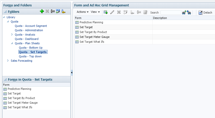This screenshot has width=215, height=118.
Task: Open the View menu
Action: [x=95, y=12]
